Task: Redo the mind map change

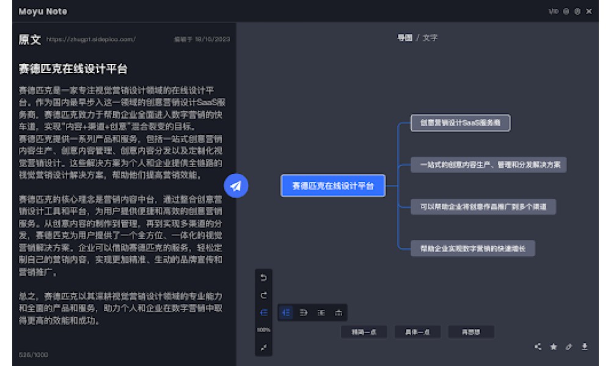Action: (x=264, y=295)
